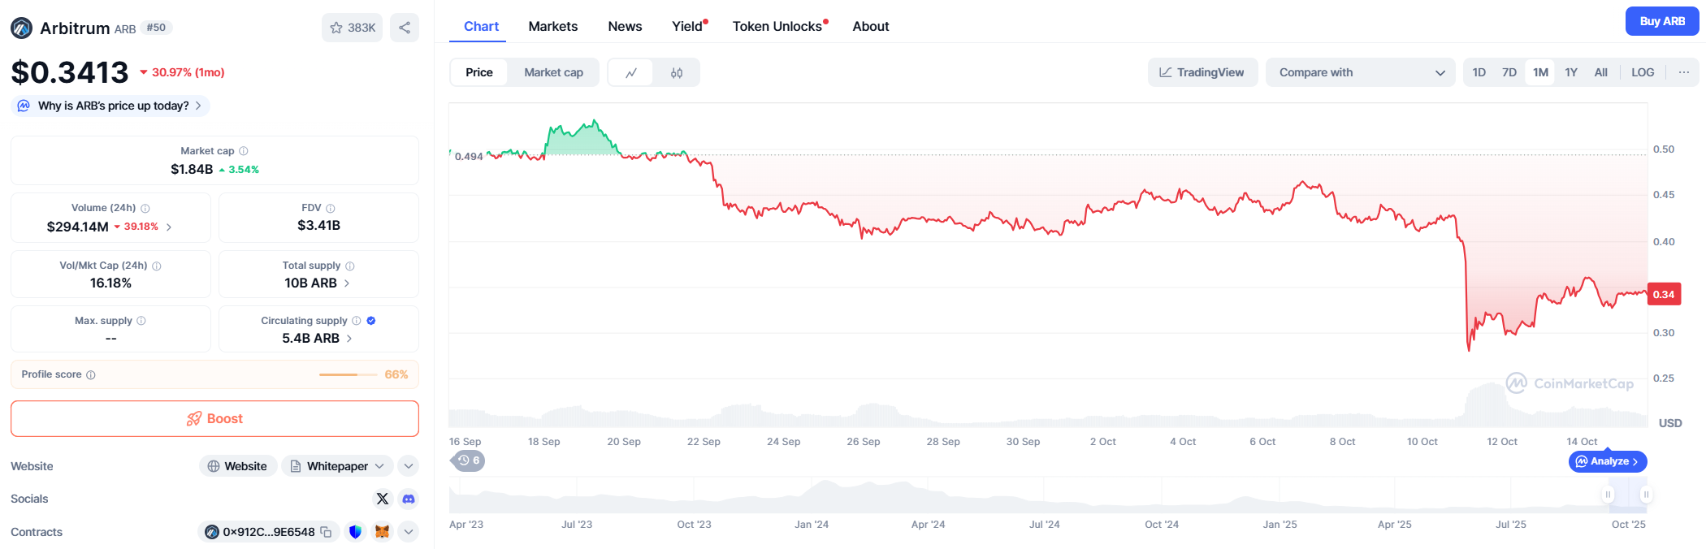Viewport: 1706px width, 549px height.
Task: Open the Discord social link
Action: click(x=409, y=499)
